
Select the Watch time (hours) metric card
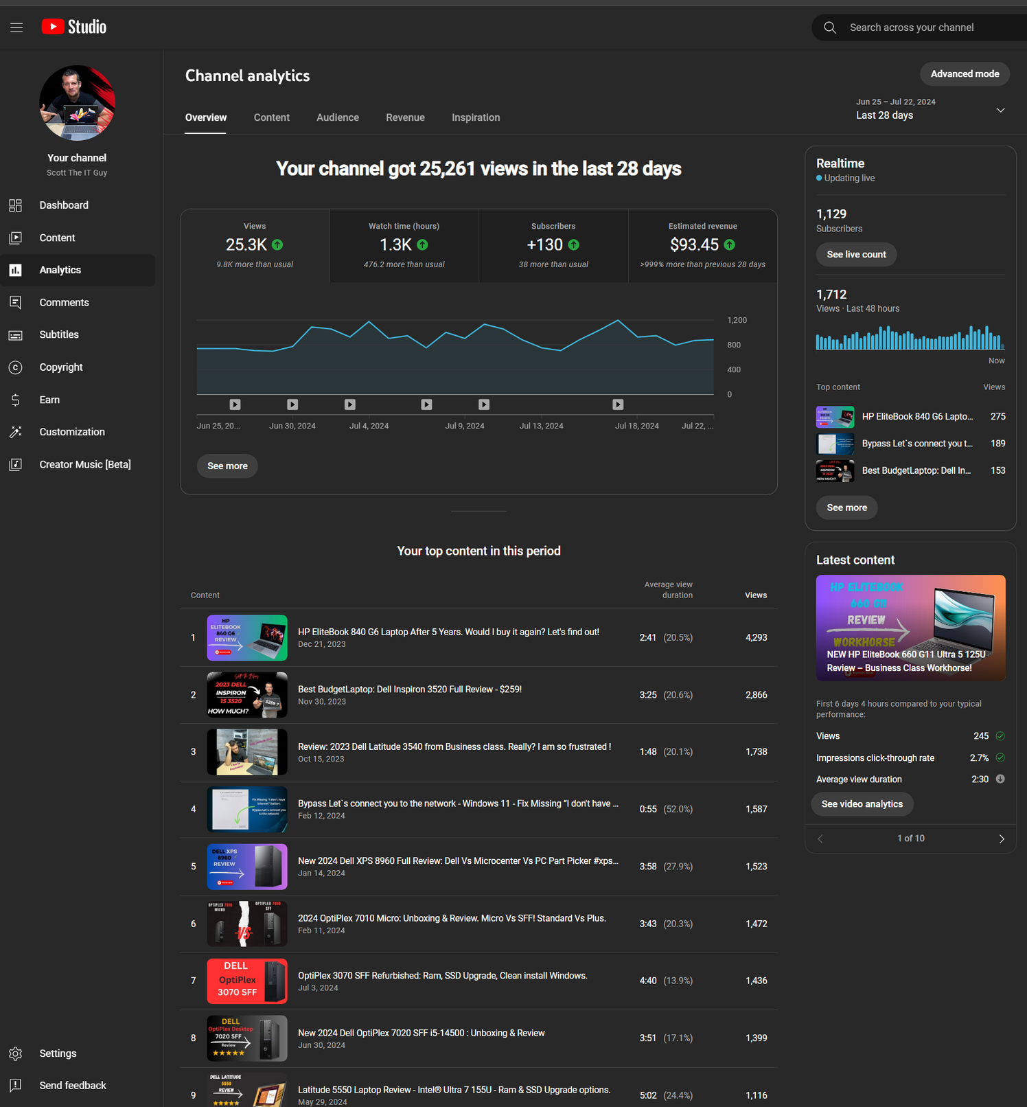404,246
